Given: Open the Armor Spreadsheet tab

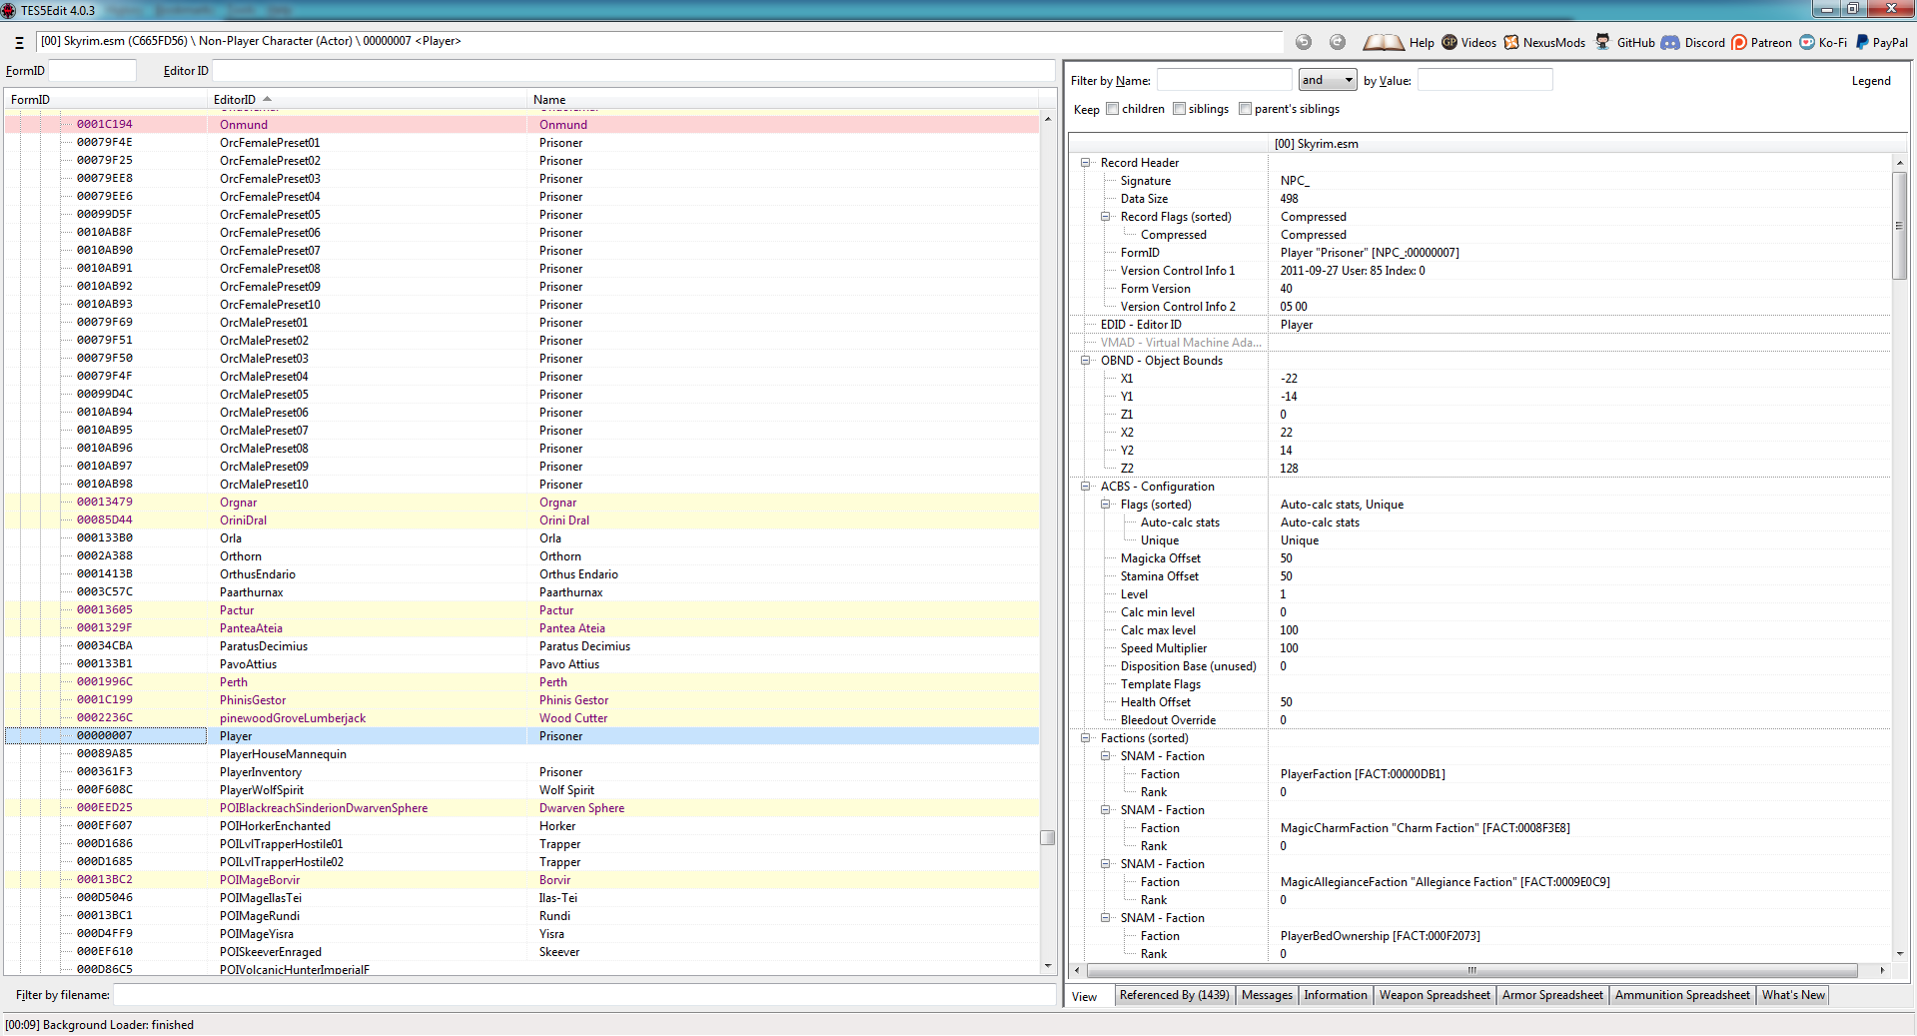Looking at the screenshot, I should [x=1552, y=995].
